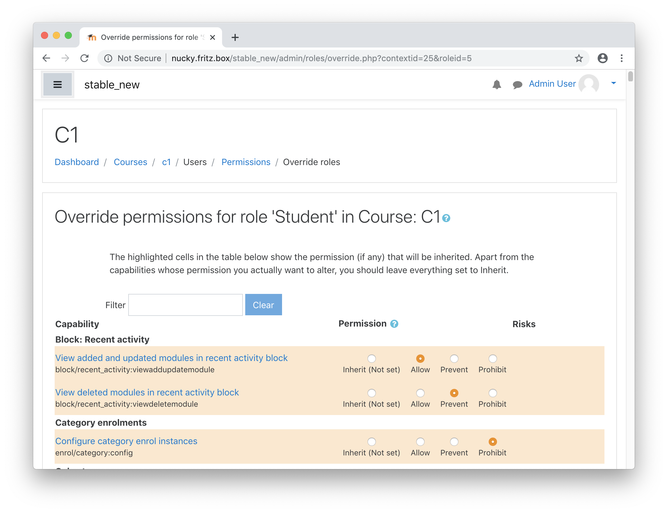The width and height of the screenshot is (668, 513).
Task: Expand the Admin User dropdown arrow
Action: click(613, 83)
